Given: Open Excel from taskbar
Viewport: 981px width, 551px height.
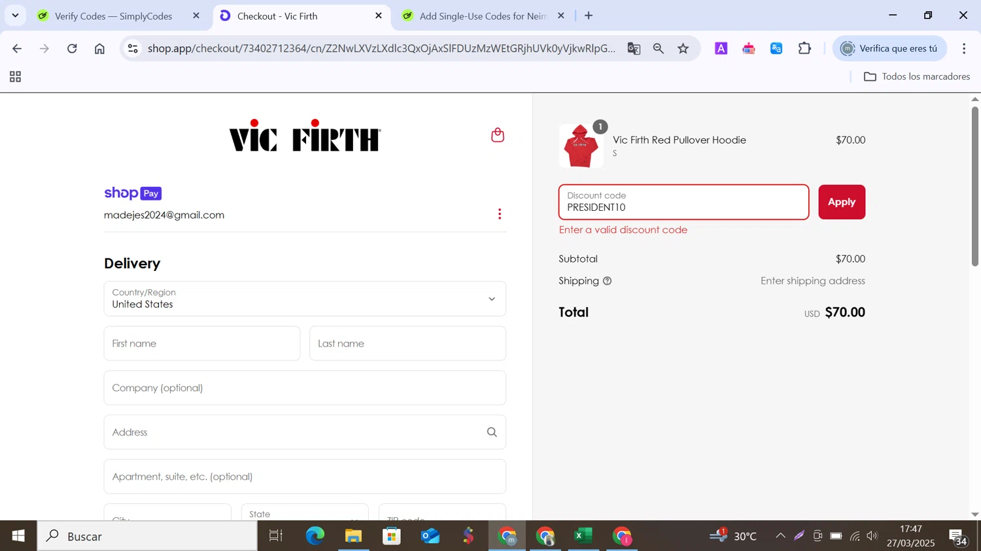Looking at the screenshot, I should click(x=583, y=536).
